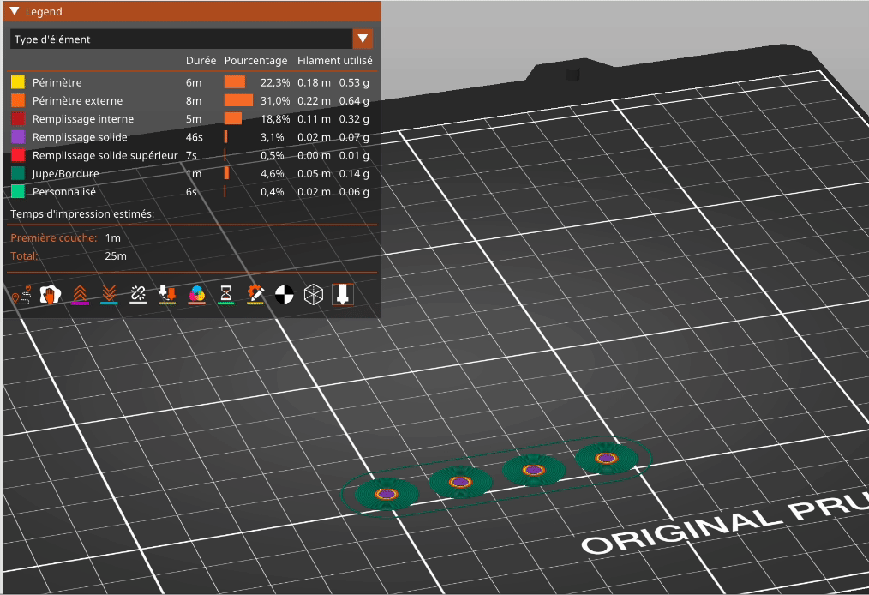Toggle custom G-codes gear-pencil icon
869x595 pixels.
[255, 295]
